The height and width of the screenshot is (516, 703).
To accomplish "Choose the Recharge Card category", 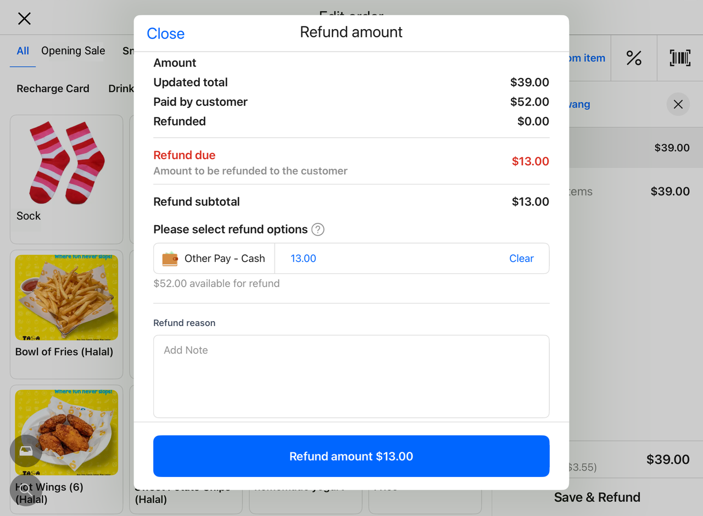I will coord(53,88).
